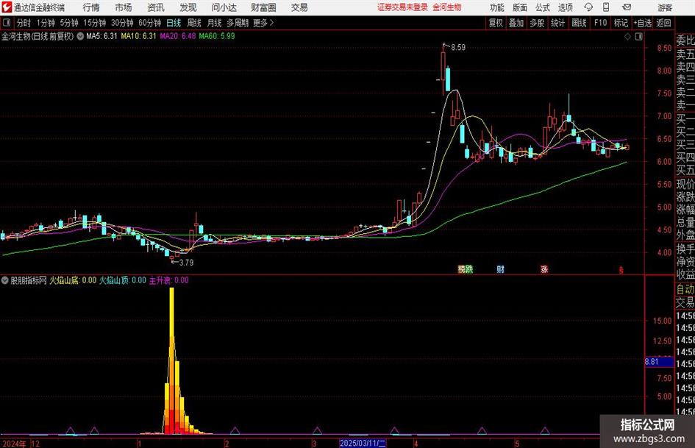
Task: Click the 通达信 red logo icon
Action: (6, 7)
